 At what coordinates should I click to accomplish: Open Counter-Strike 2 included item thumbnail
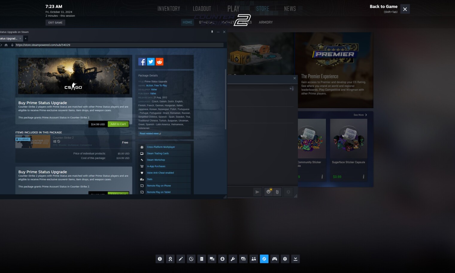point(33,142)
